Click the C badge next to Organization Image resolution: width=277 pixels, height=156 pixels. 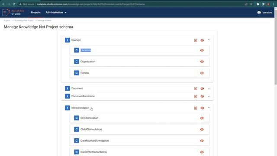click(77, 62)
